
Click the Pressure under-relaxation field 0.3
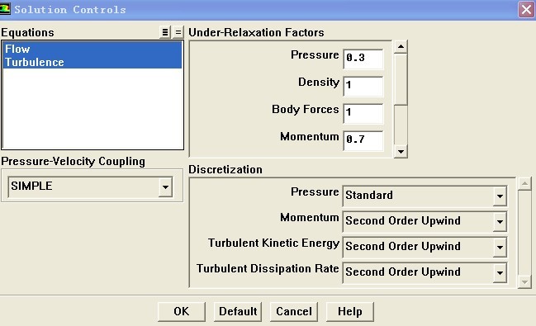pyautogui.click(x=363, y=59)
